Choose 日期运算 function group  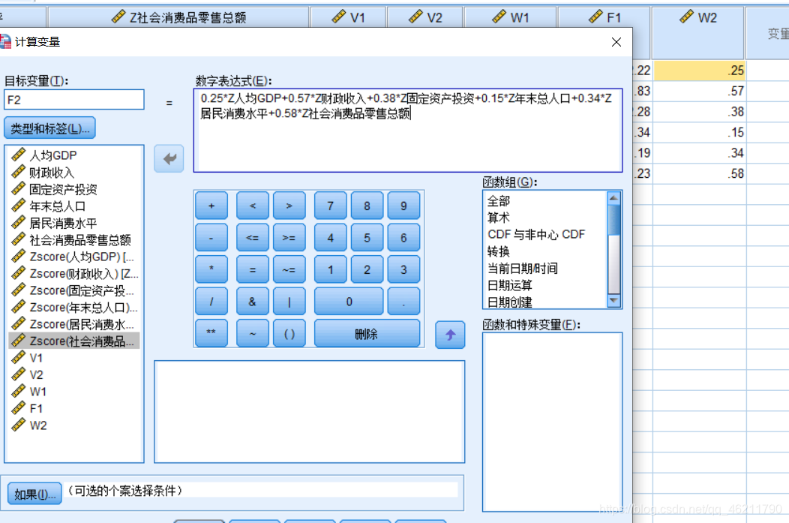coord(510,285)
